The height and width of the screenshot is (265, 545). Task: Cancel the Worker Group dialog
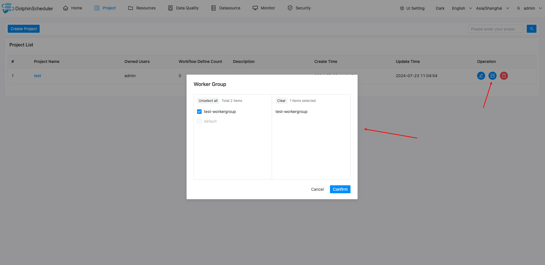pos(317,189)
